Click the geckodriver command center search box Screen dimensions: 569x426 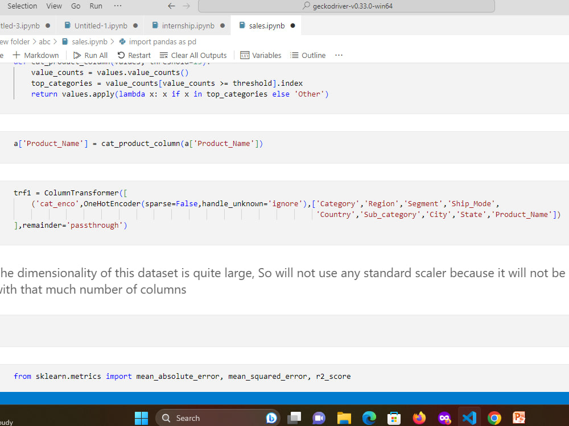[347, 6]
